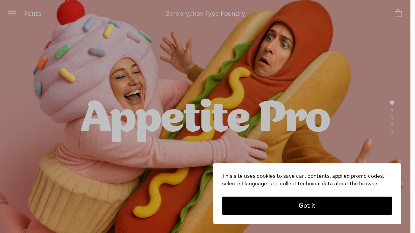
Task: Click the cookie notice text paragraph
Action: (x=303, y=180)
